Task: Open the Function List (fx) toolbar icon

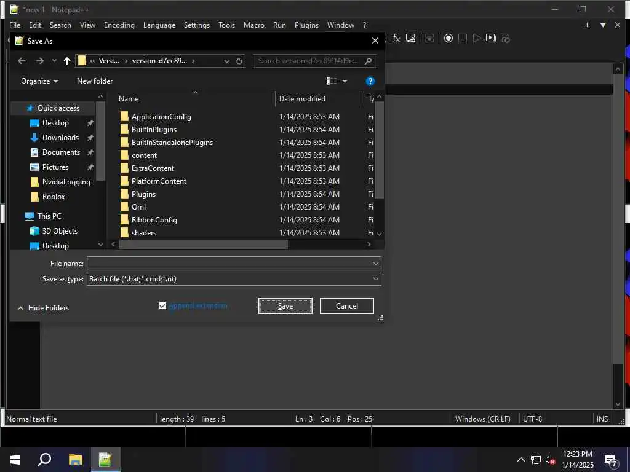Action: click(396, 39)
